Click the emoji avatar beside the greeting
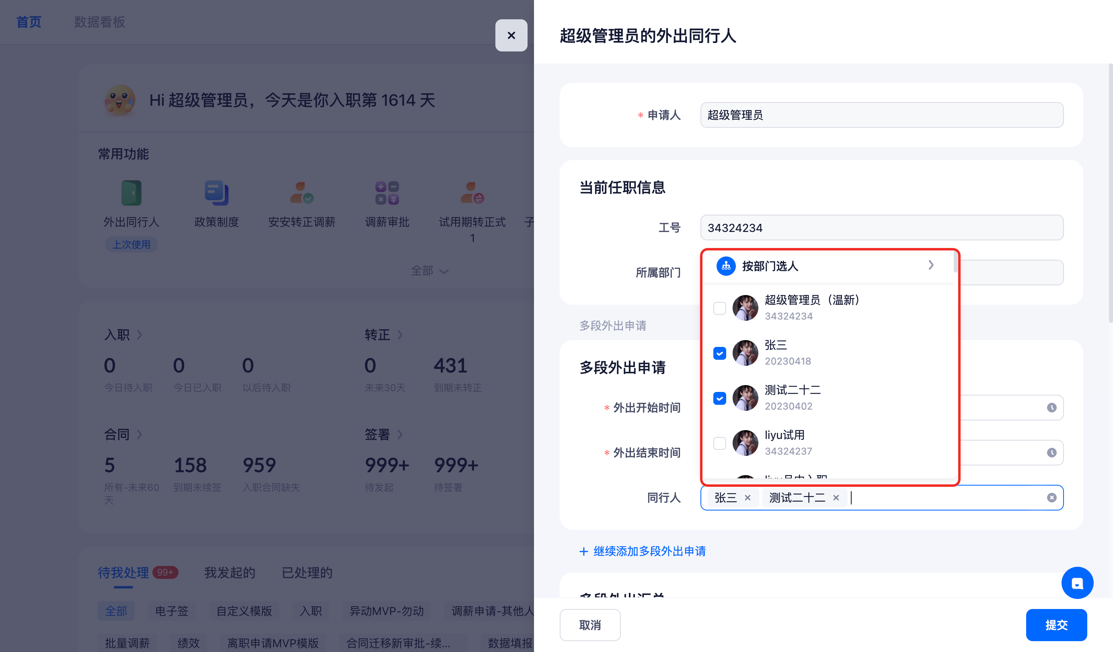 (x=119, y=100)
